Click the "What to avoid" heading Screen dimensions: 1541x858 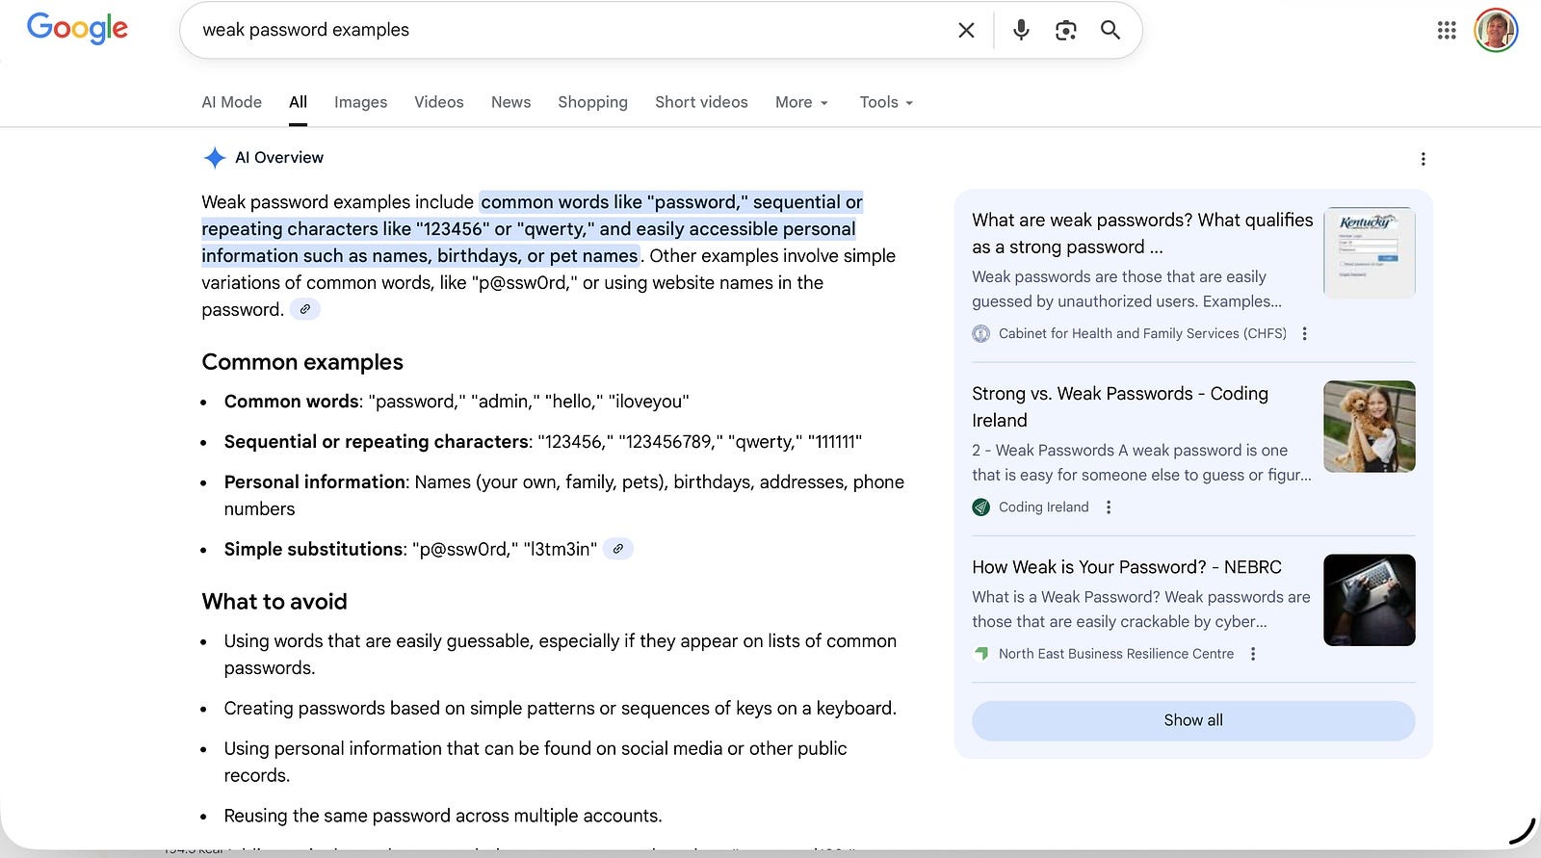point(274,602)
